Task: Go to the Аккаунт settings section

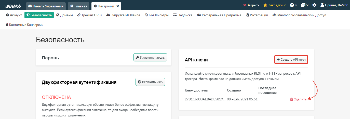Action: click(x=14, y=15)
